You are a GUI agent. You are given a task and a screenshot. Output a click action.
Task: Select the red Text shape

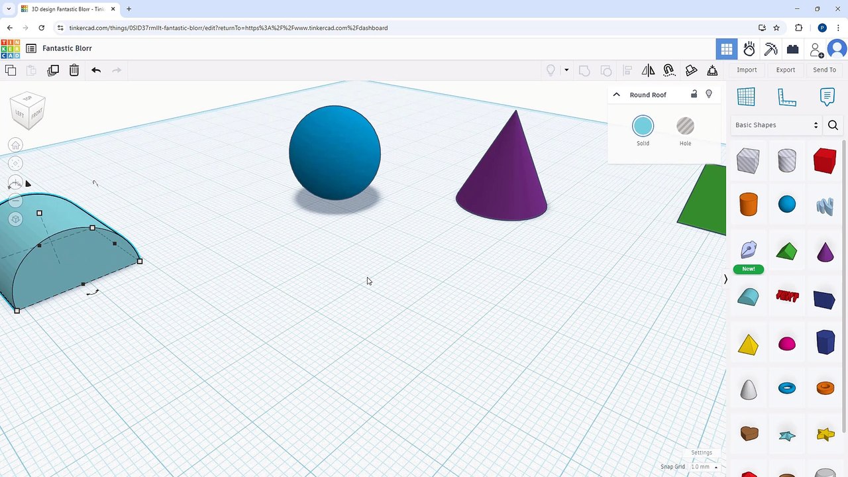(787, 296)
